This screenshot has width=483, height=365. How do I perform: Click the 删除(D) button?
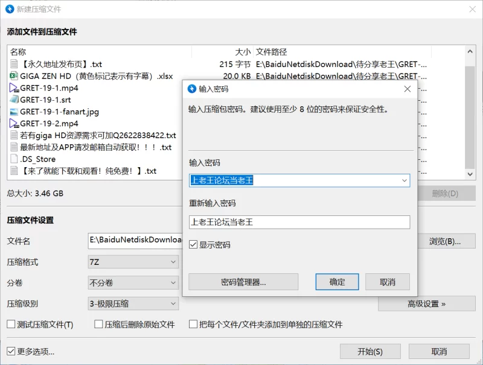[446, 194]
